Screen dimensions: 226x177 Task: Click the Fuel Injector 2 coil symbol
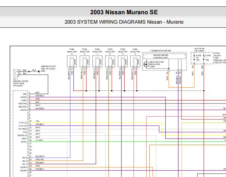coord(135,61)
